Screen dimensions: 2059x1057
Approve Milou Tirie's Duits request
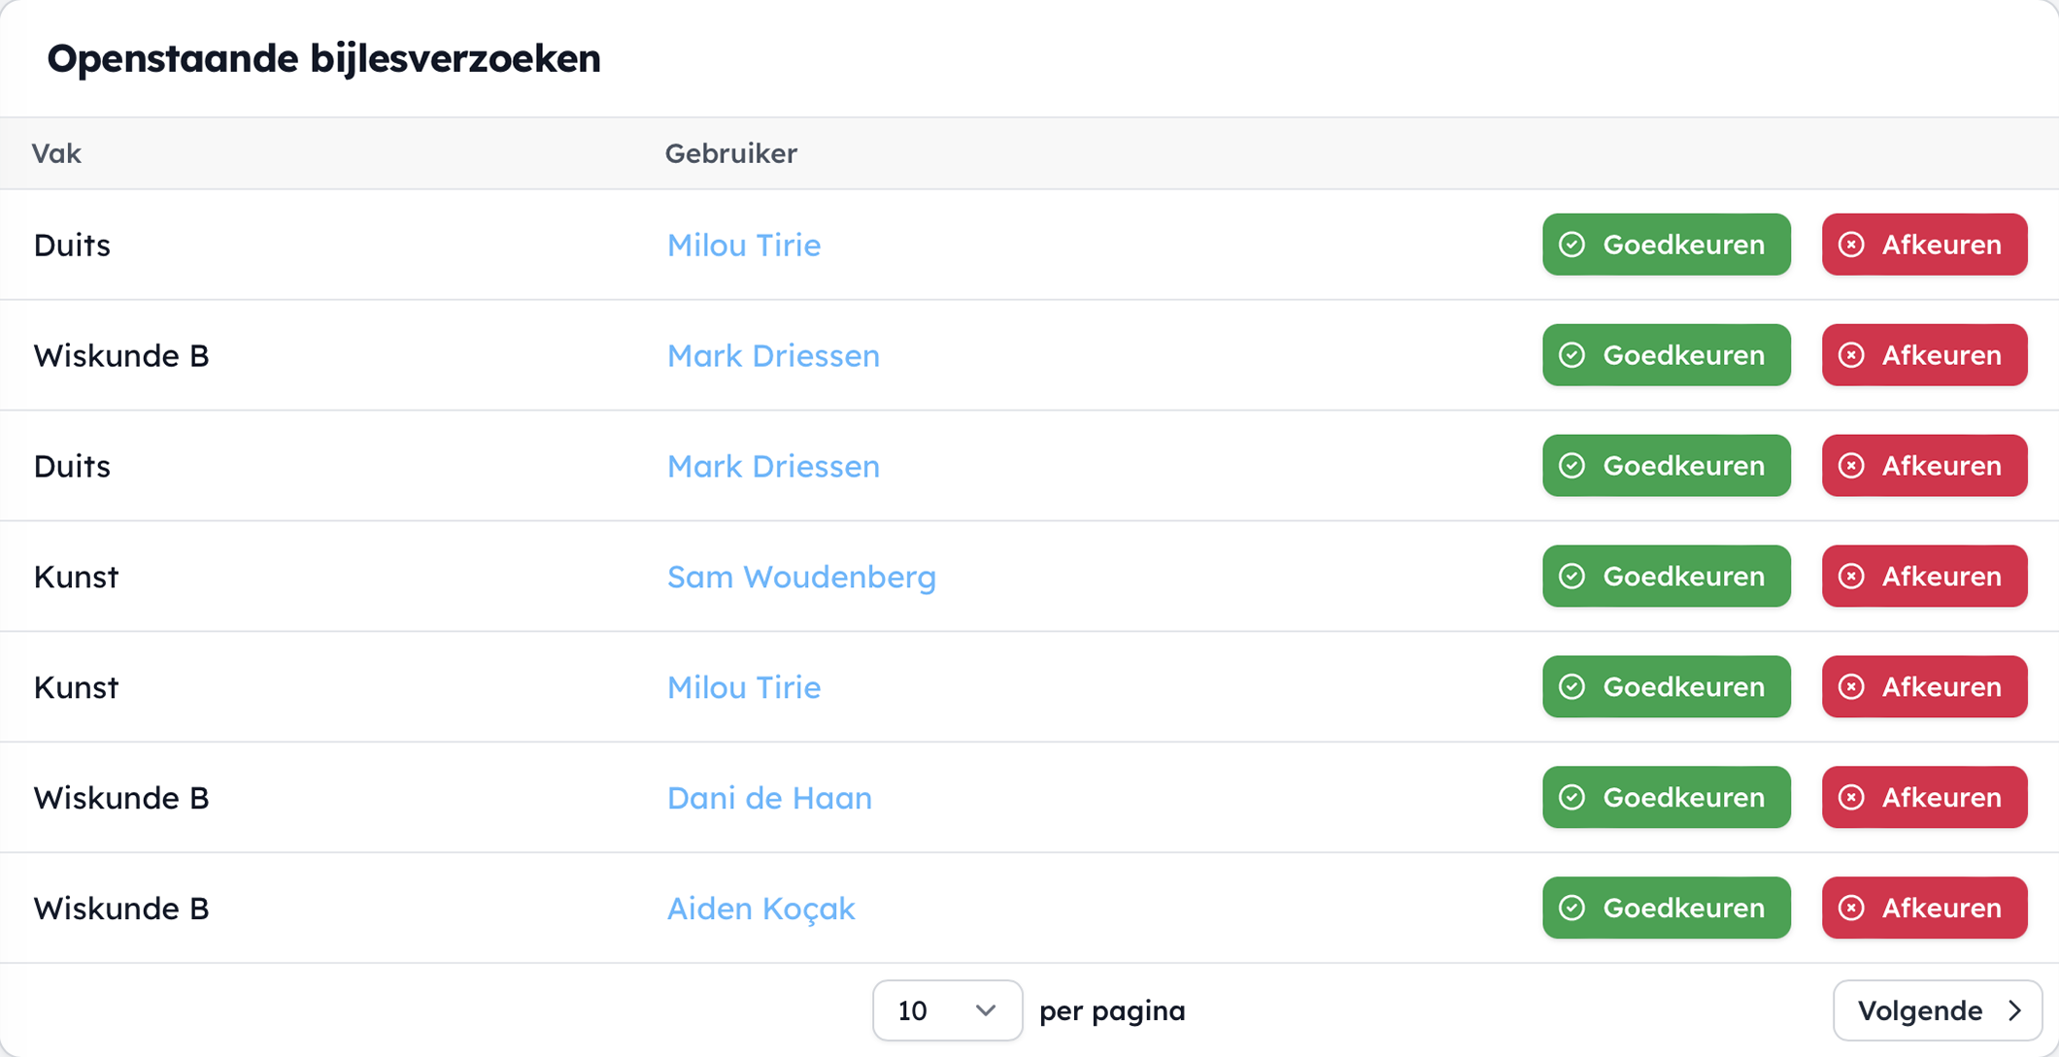point(1666,245)
